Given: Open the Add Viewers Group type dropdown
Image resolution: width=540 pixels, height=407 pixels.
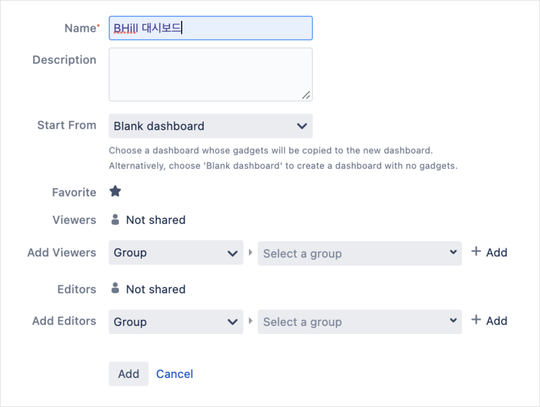Looking at the screenshot, I should point(175,253).
